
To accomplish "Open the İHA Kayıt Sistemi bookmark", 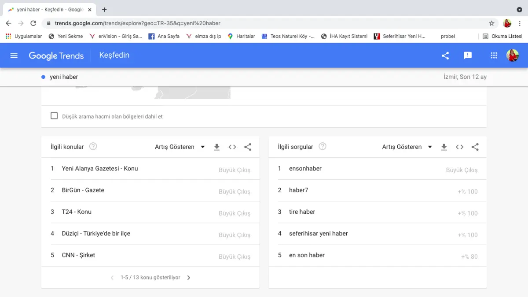I will 344,36.
